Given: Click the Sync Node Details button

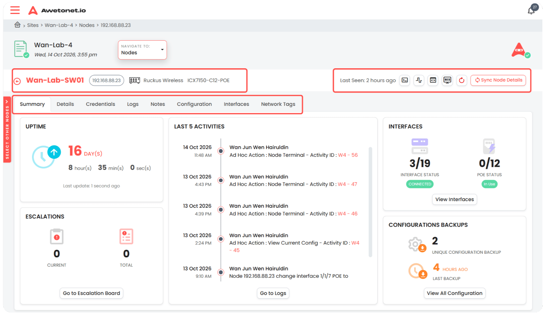Looking at the screenshot, I should click(498, 80).
